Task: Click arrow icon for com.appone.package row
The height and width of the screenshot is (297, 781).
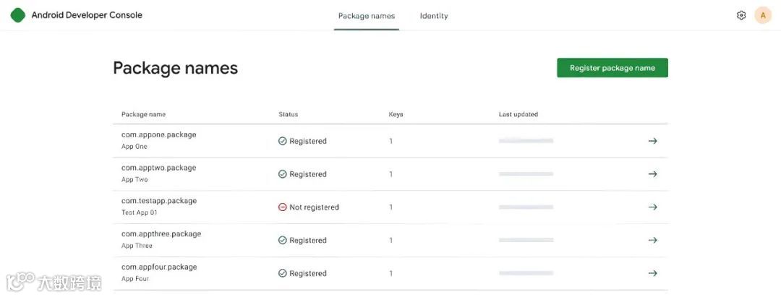Action: 652,141
